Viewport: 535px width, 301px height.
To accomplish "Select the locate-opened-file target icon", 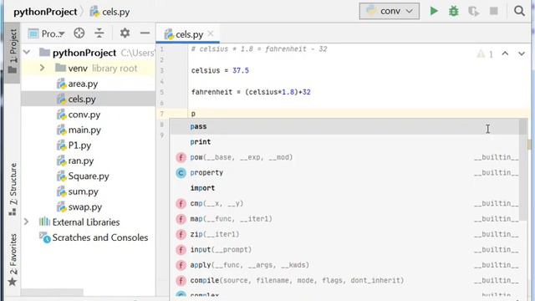I will (79, 33).
